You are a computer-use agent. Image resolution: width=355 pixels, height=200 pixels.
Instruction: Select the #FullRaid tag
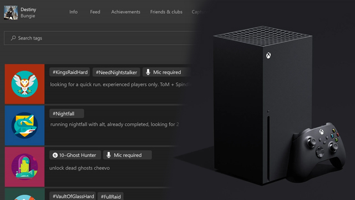(x=110, y=196)
